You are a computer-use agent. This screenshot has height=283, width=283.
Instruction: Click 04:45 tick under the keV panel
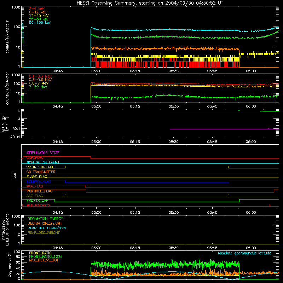(x=58, y=71)
